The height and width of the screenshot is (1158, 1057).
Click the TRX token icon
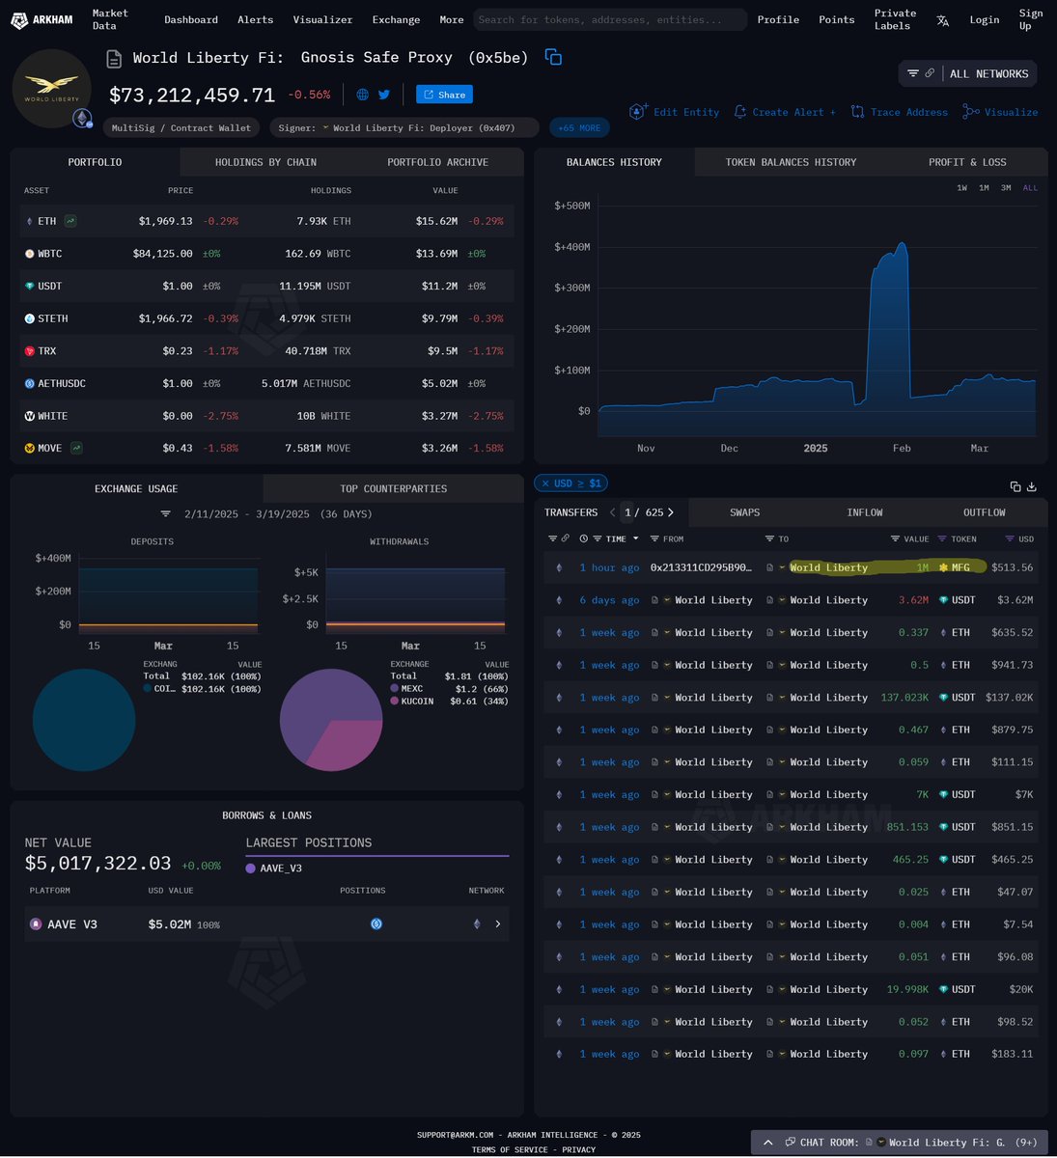coord(29,351)
